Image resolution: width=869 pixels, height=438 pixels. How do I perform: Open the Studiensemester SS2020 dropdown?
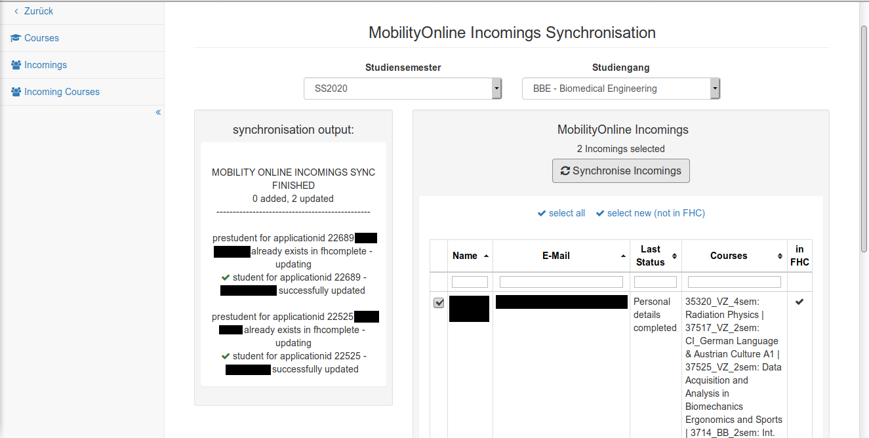(402, 89)
